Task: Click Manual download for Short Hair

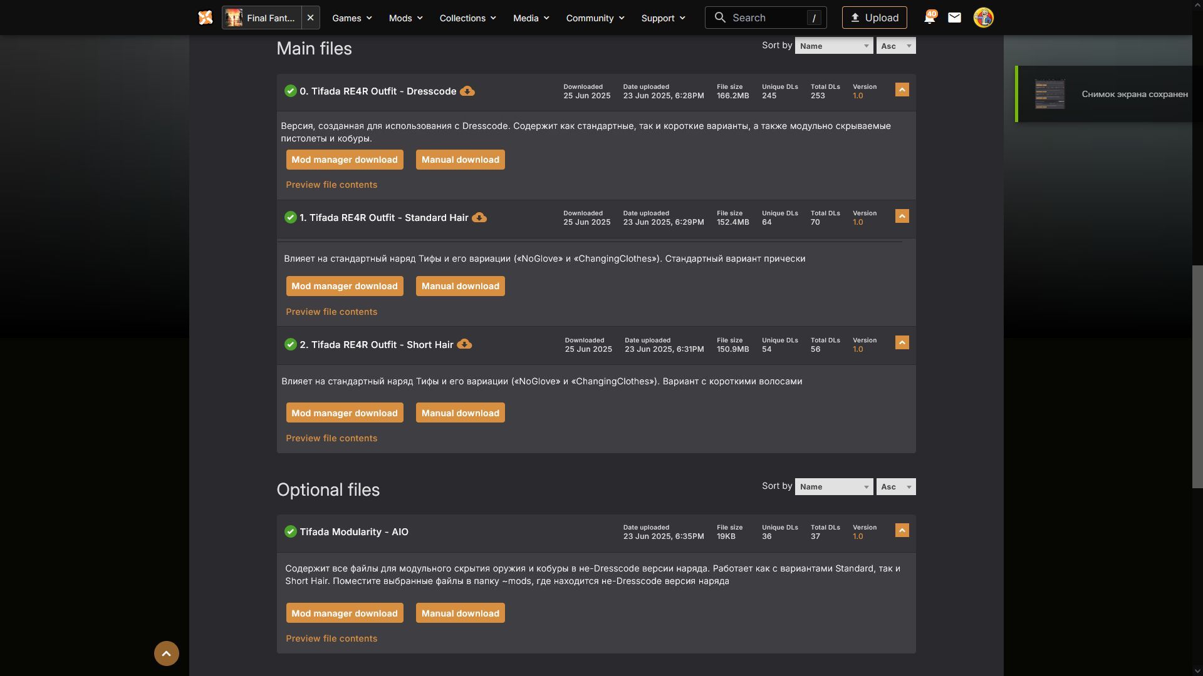Action: pos(461,412)
